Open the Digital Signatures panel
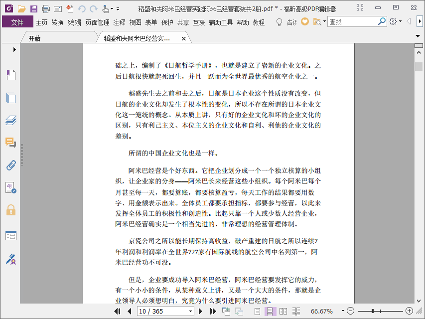The width and height of the screenshot is (425, 319). click(x=11, y=188)
